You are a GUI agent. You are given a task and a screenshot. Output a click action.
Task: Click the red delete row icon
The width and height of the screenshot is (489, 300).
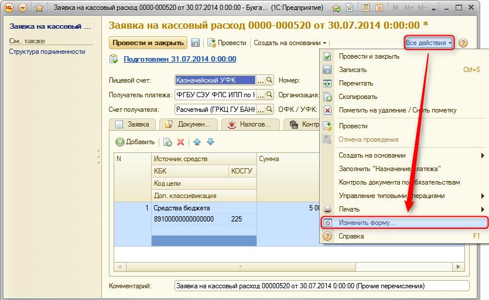180,142
